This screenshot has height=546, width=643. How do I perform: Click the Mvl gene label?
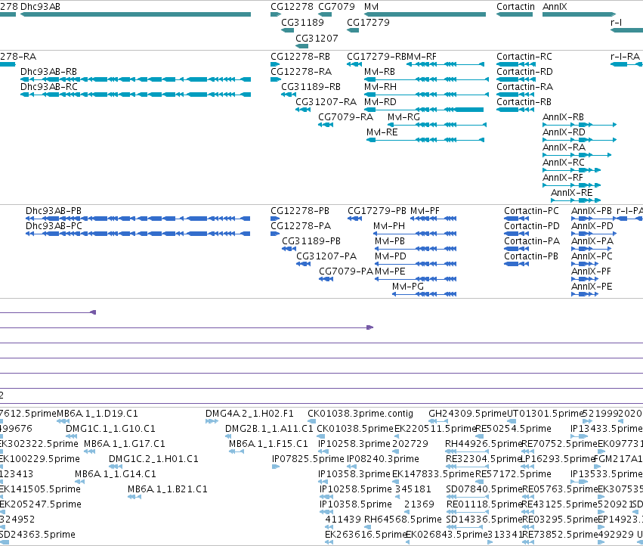[x=371, y=7]
